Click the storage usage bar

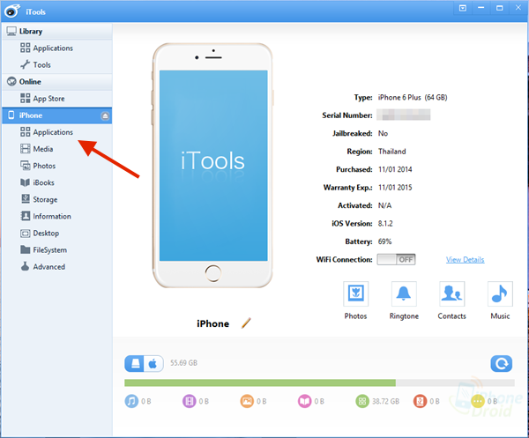(319, 382)
